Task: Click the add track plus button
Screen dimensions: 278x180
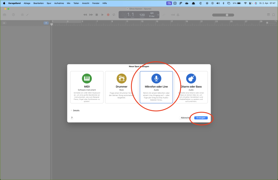Action: tap(4, 23)
